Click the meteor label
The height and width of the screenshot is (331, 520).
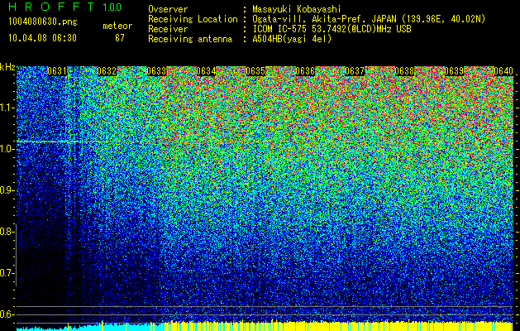[x=117, y=26]
